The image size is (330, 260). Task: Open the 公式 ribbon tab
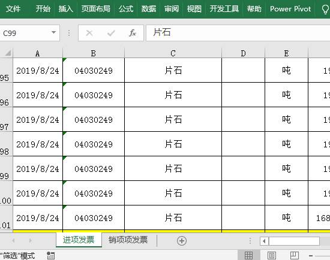(x=126, y=9)
